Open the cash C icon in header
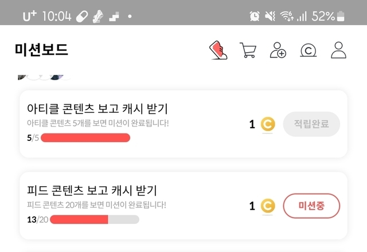The image size is (367, 252). pos(309,50)
